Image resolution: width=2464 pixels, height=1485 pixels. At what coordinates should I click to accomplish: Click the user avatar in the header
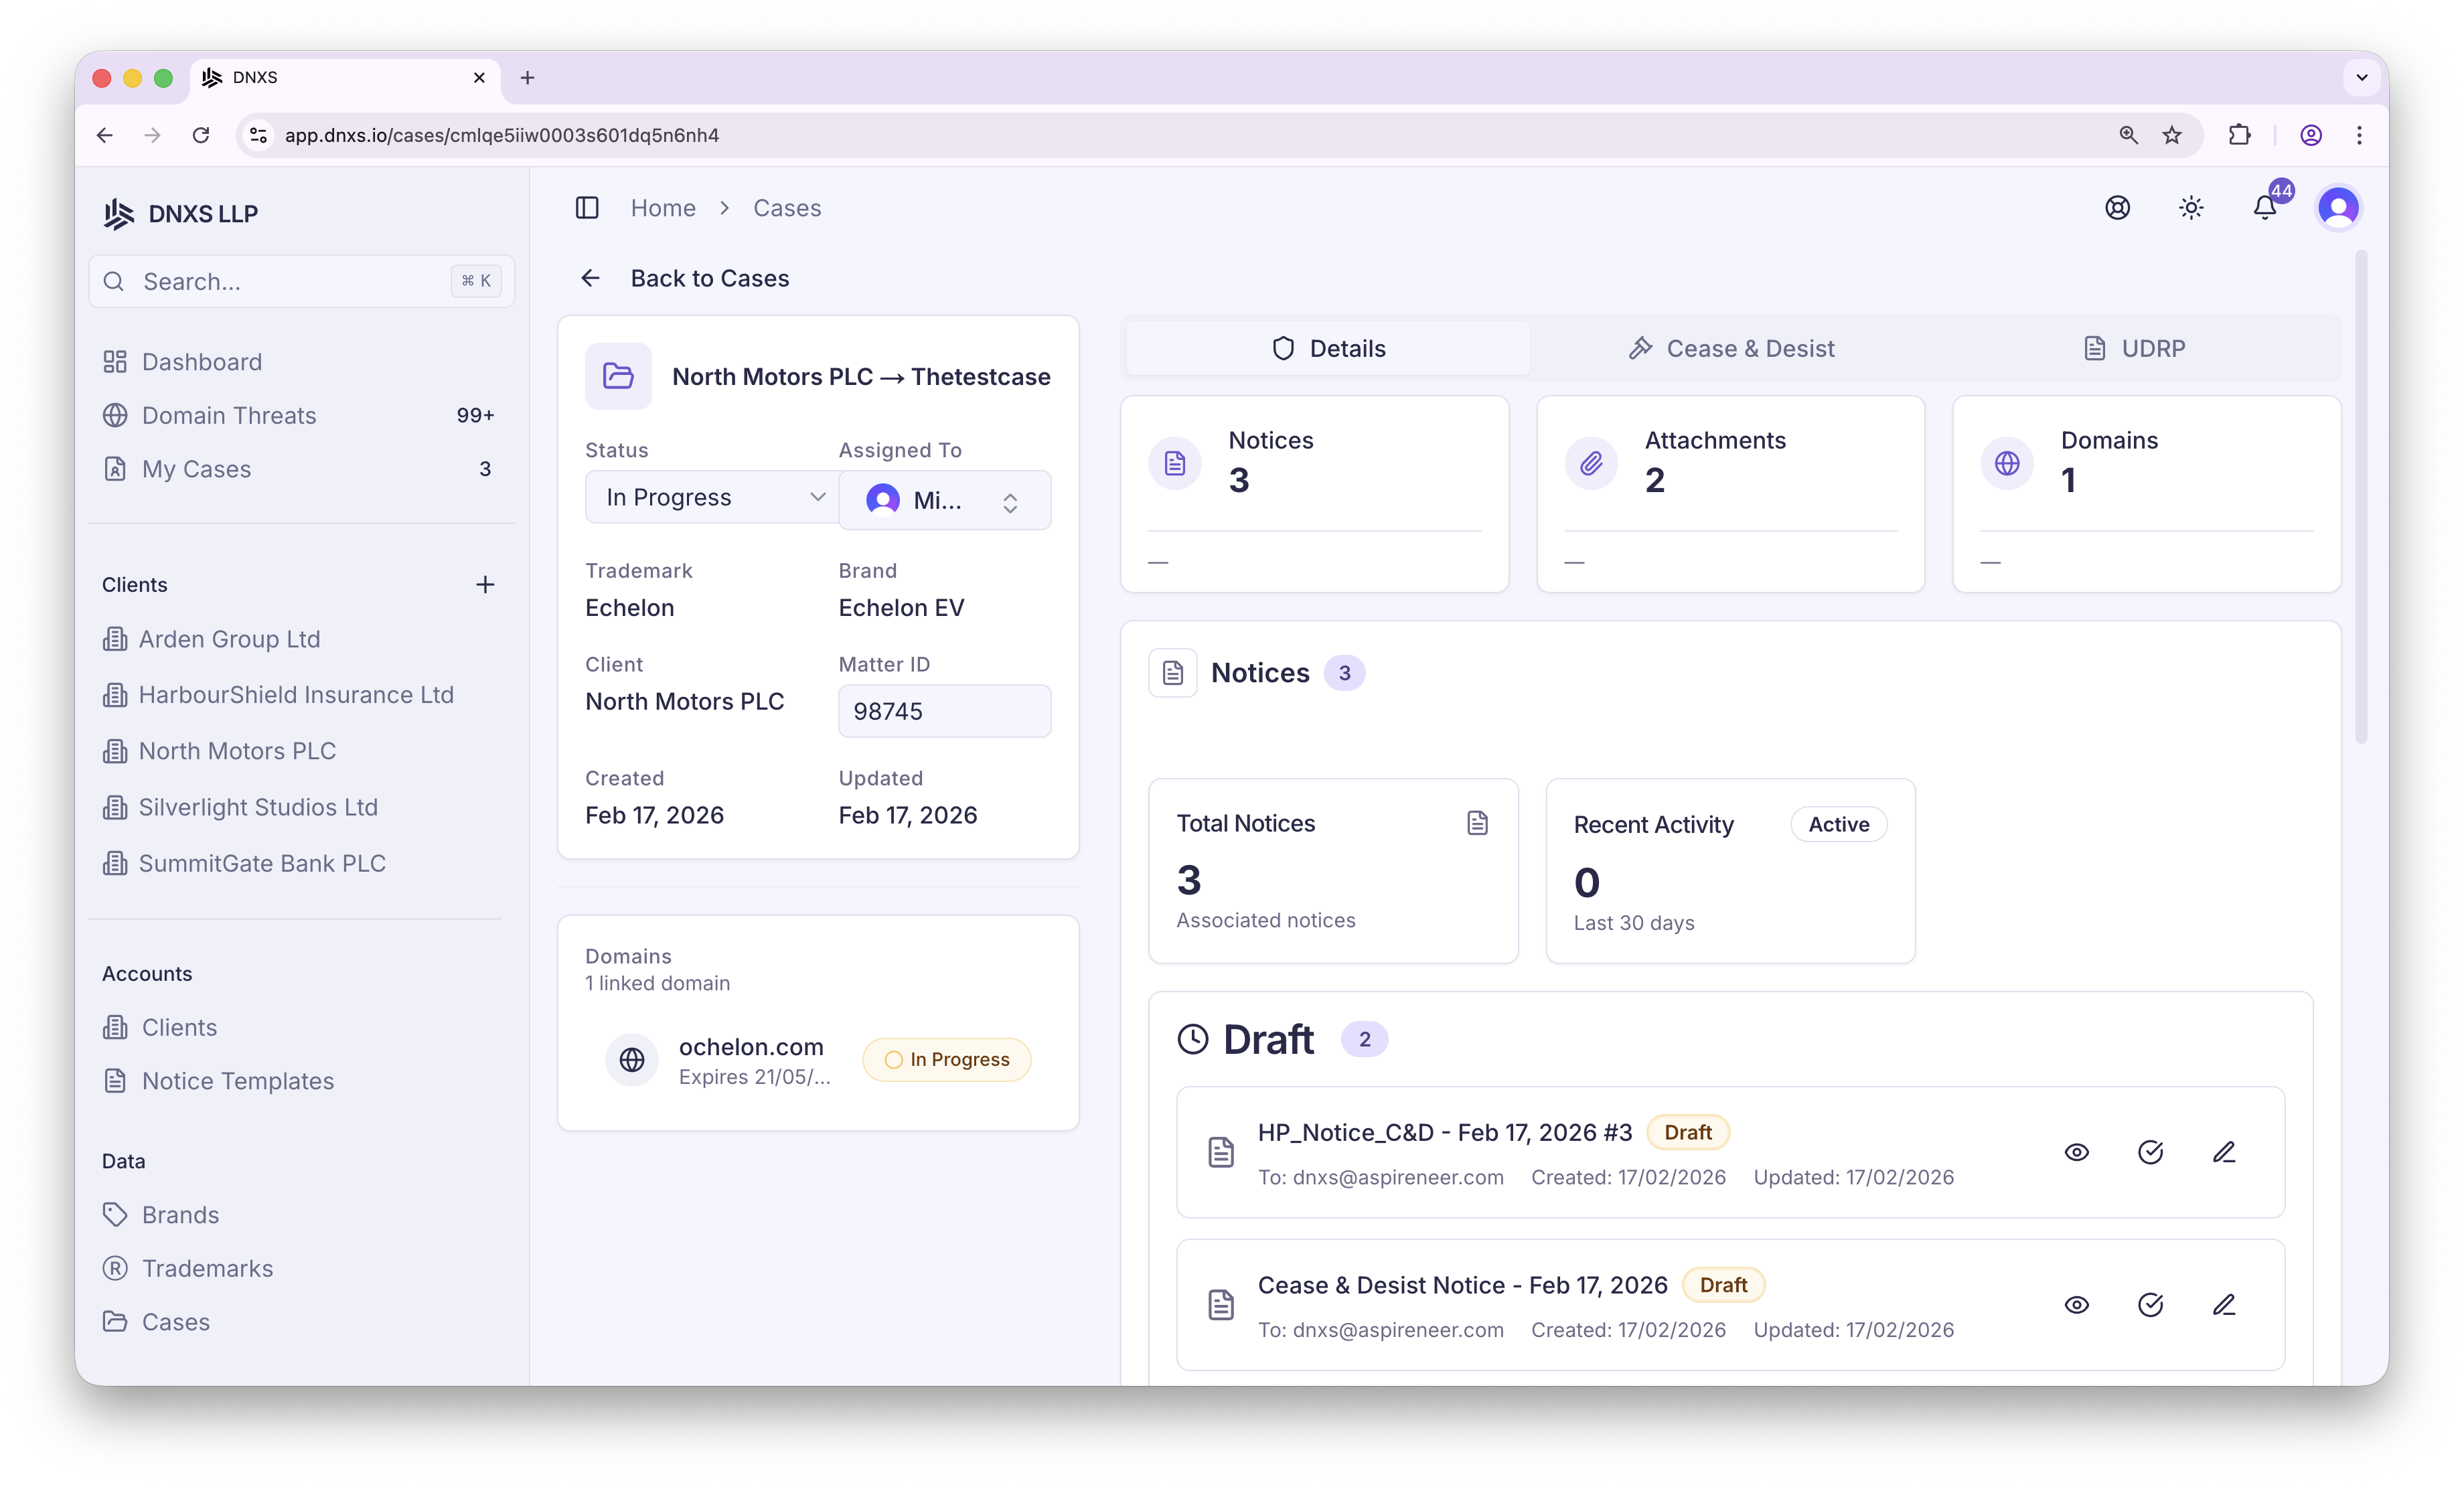point(2338,208)
